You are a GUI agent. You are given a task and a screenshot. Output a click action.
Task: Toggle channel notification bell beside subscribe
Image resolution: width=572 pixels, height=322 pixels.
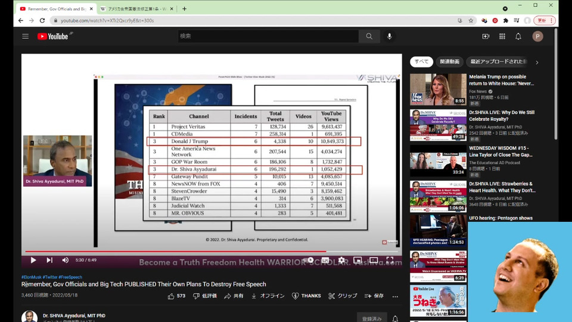click(x=395, y=318)
